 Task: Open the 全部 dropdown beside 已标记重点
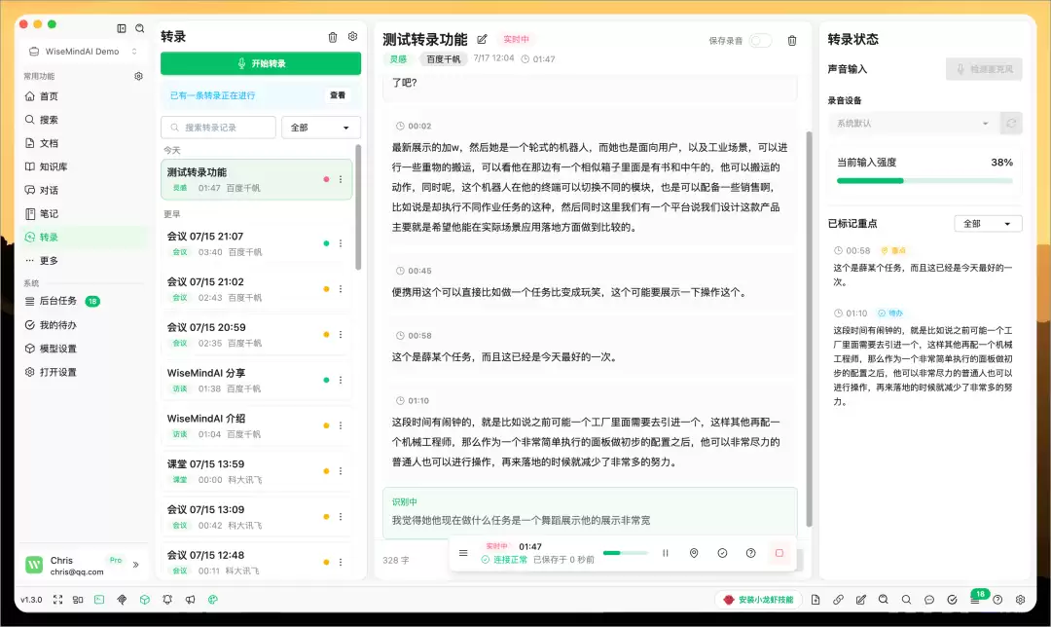click(988, 224)
